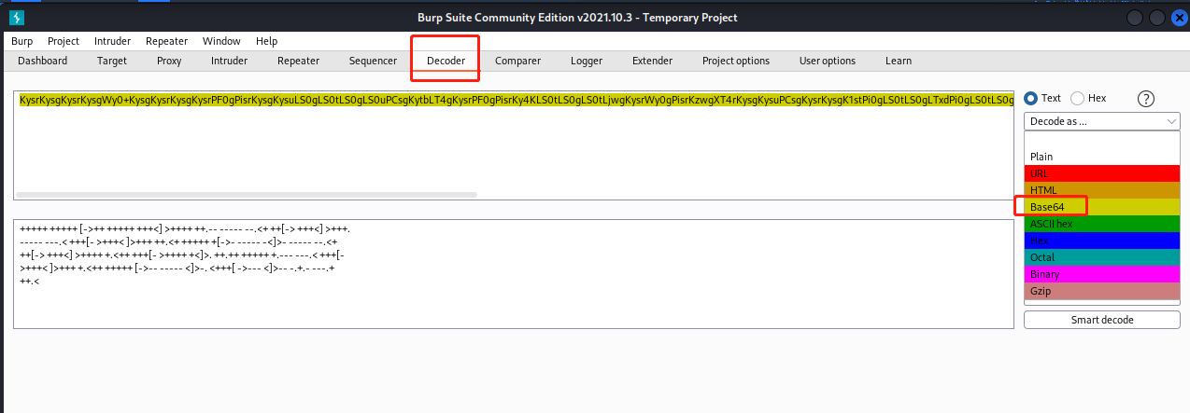
Task: Switch to the Extender tab
Action: (x=652, y=61)
